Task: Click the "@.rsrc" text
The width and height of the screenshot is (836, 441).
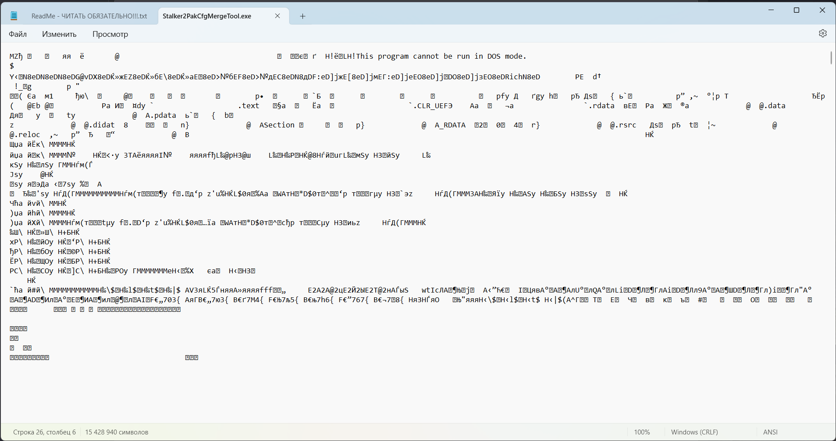Action: tap(623, 125)
